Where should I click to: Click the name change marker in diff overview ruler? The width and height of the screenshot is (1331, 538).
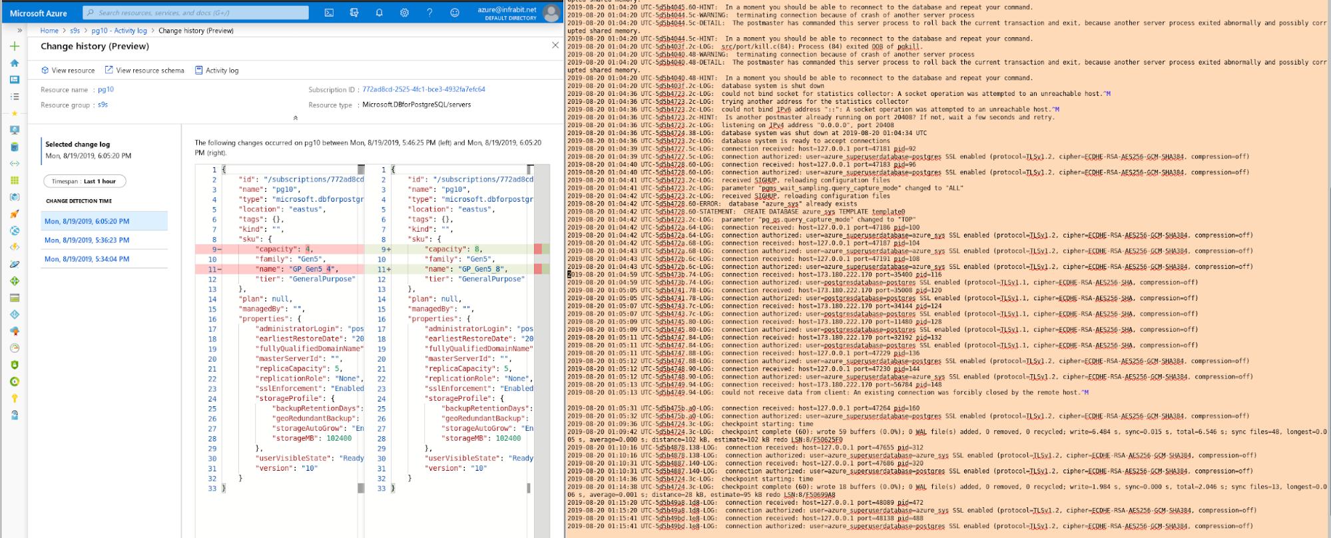[x=542, y=269]
